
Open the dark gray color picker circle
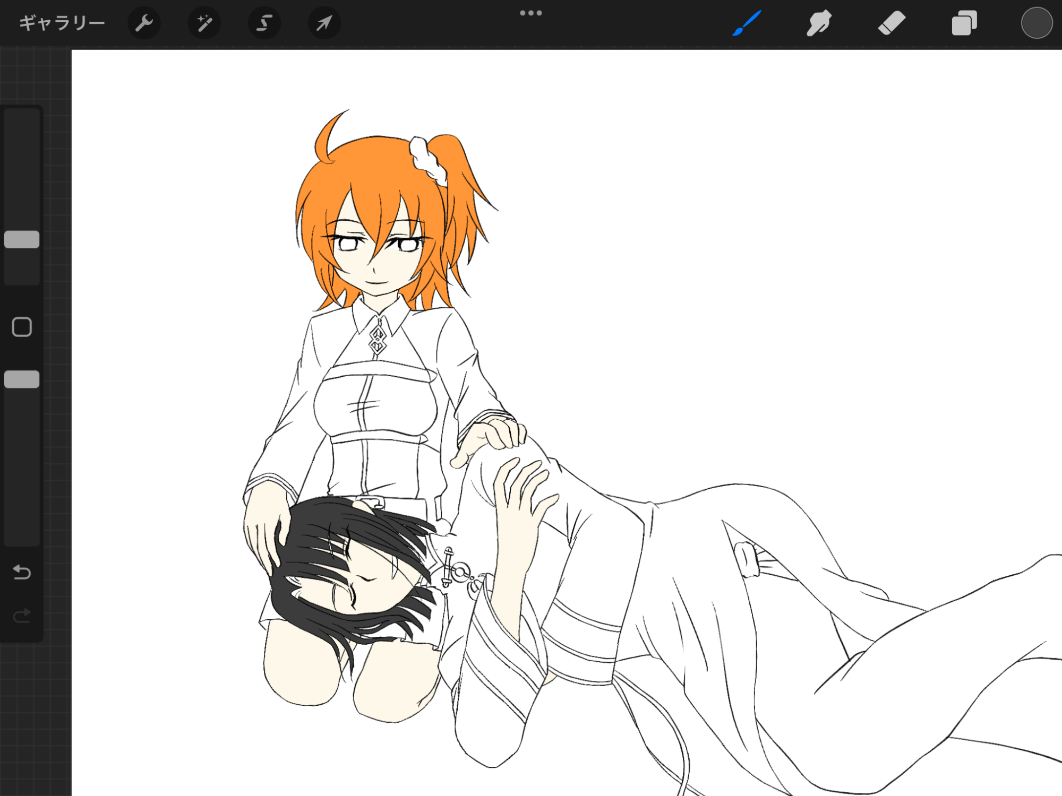pos(1036,23)
